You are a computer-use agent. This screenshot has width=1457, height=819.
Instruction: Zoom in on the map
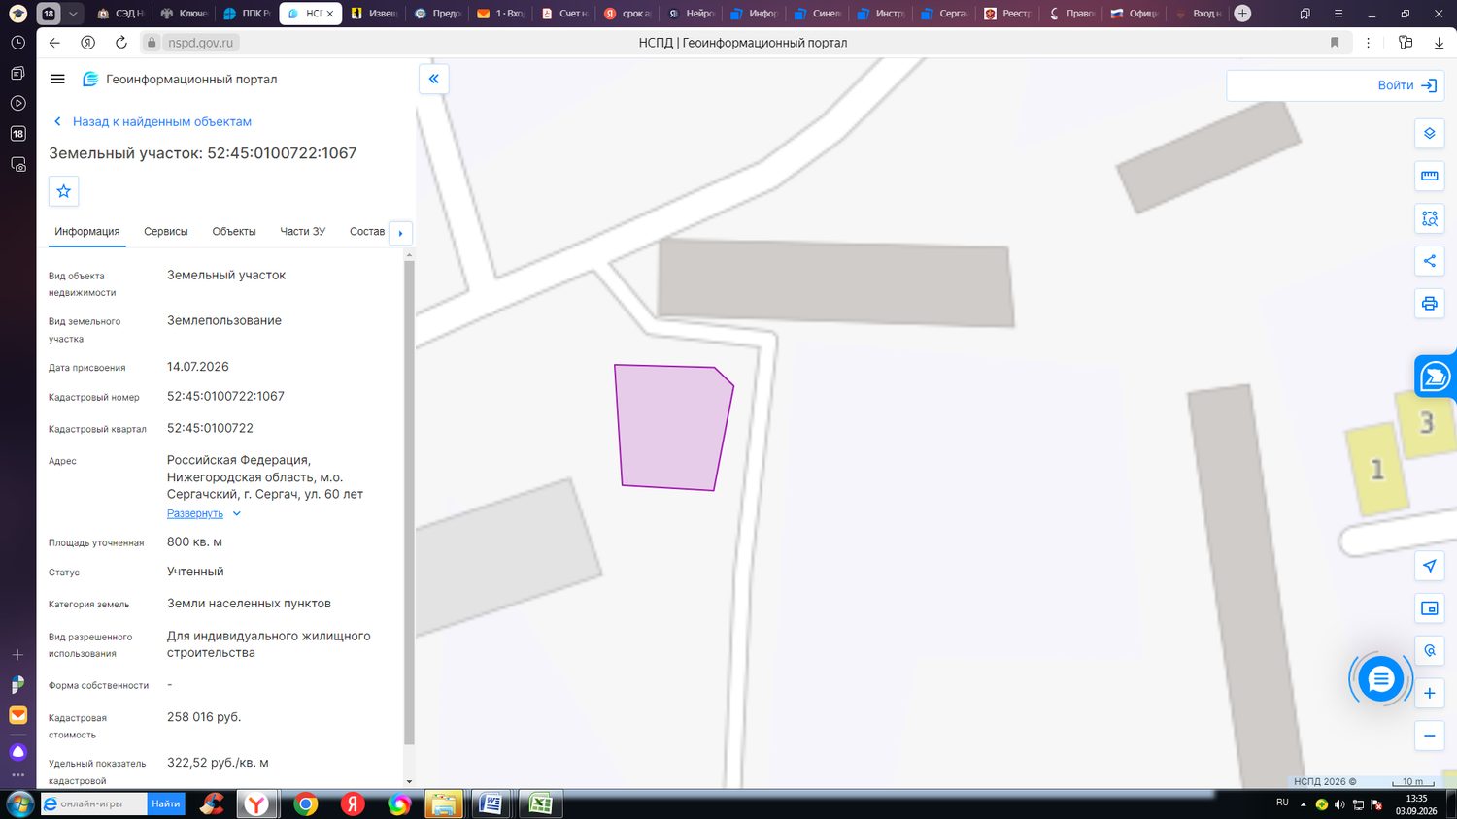click(1429, 693)
